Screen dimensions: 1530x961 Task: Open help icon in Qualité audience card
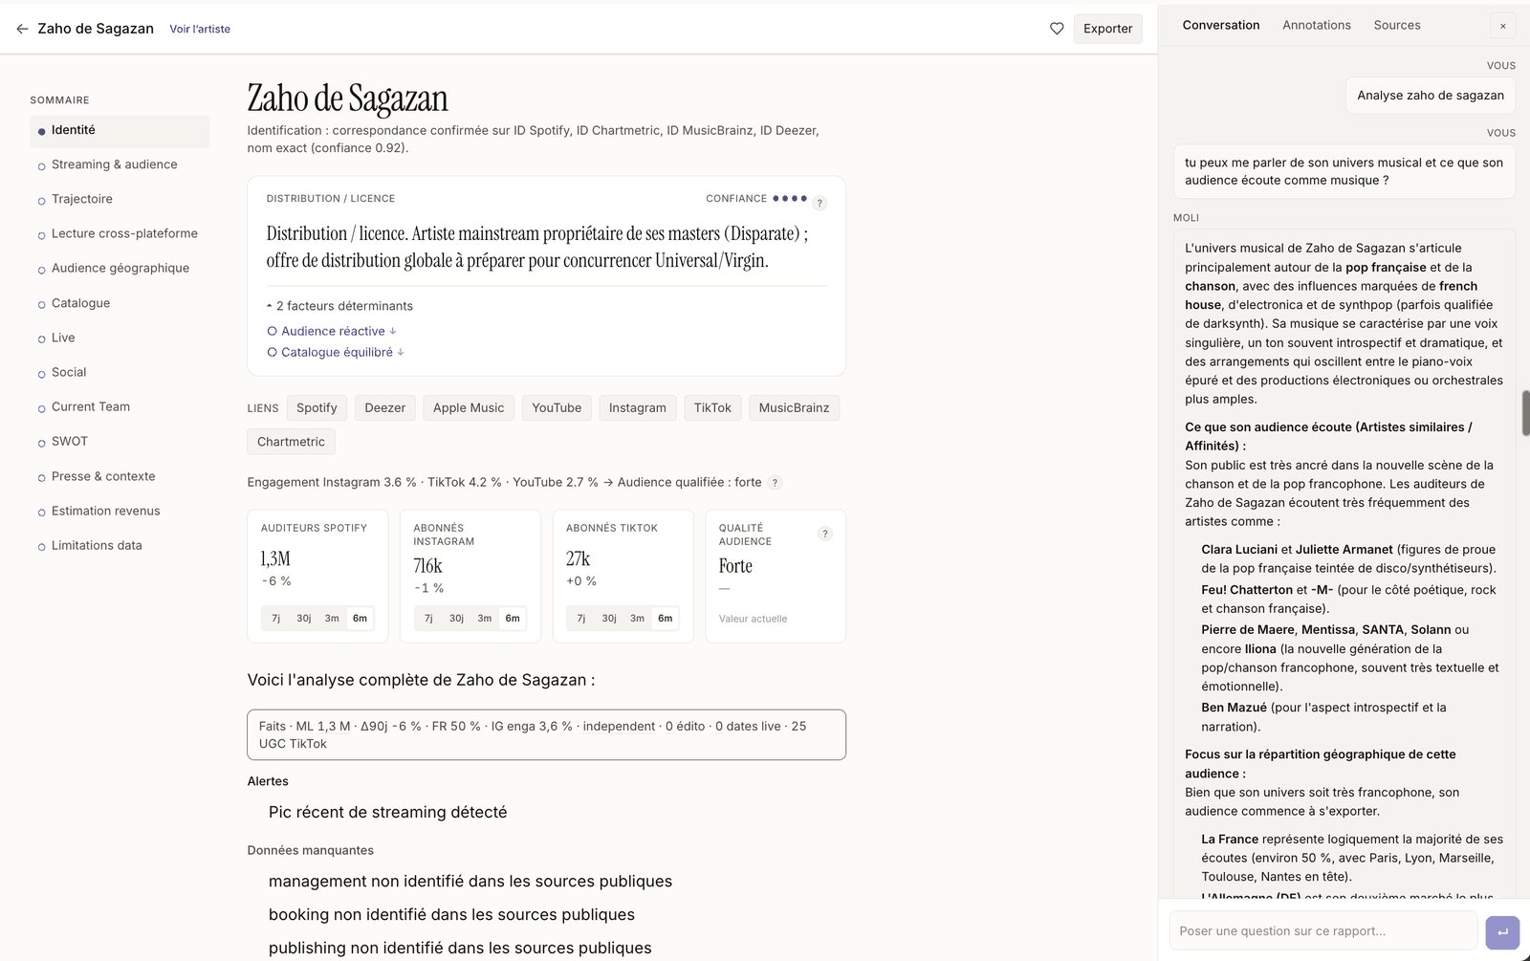825,534
